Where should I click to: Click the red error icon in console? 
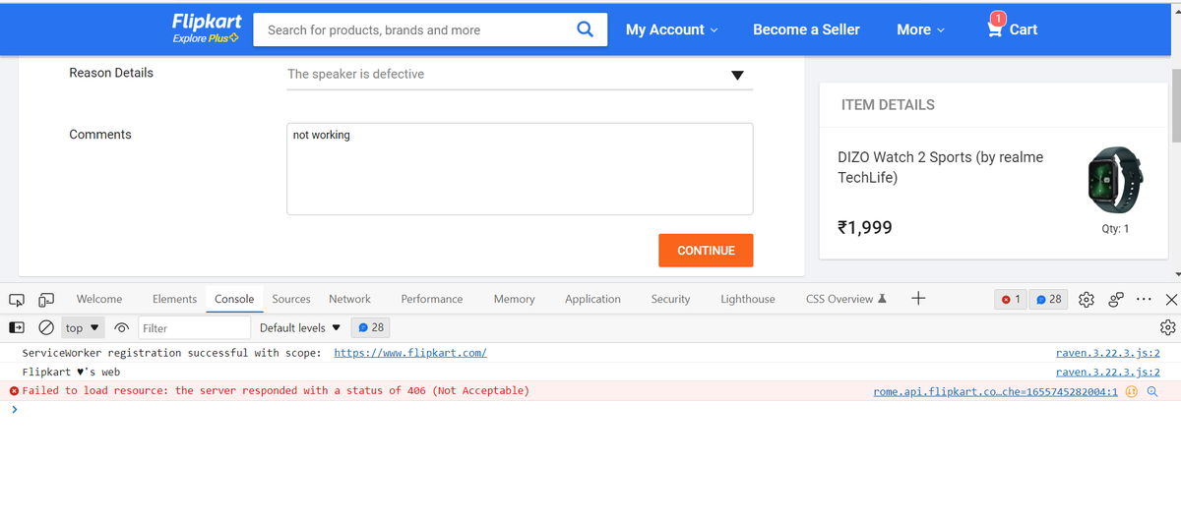14,391
